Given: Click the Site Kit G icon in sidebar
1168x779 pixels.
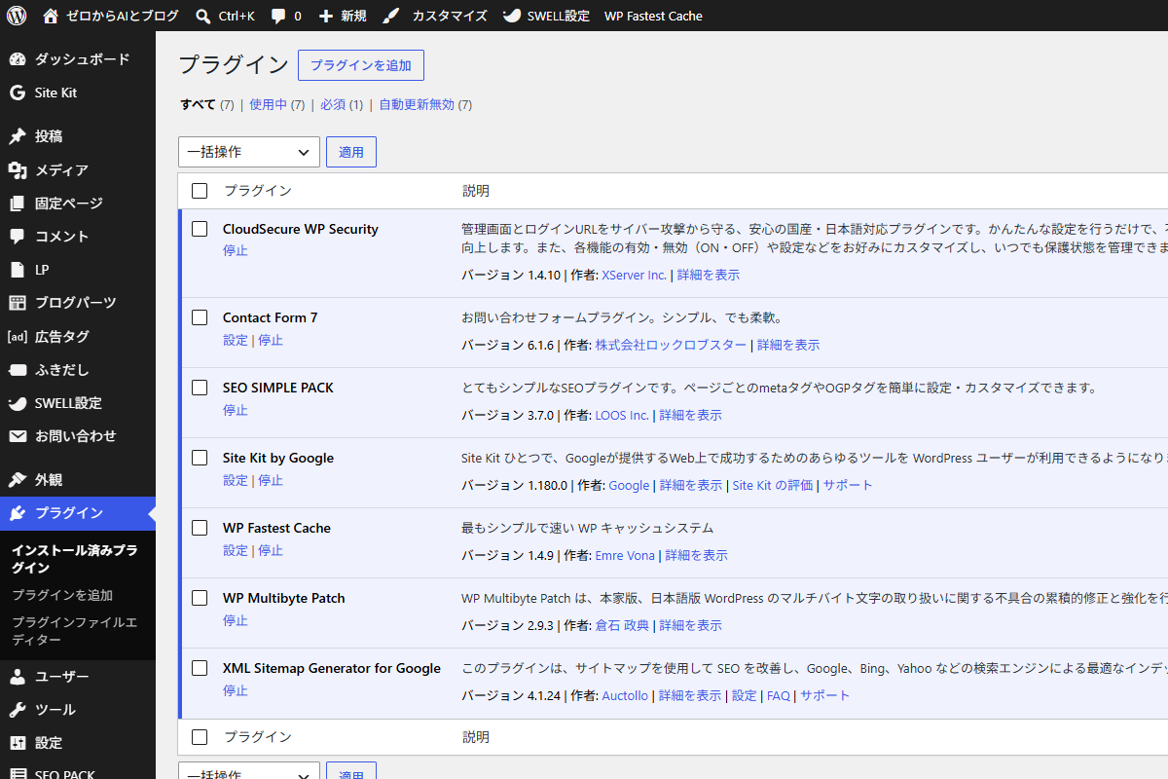Looking at the screenshot, I should point(18,93).
